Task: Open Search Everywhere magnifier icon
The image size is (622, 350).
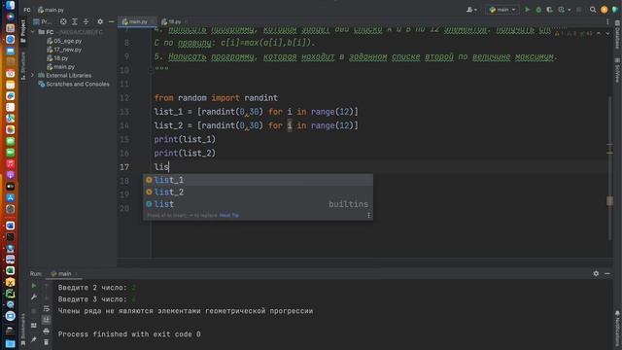Action: tap(593, 10)
